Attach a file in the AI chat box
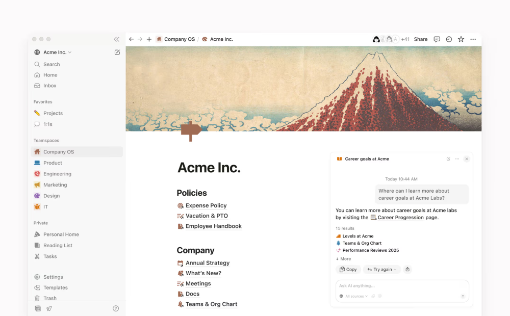 coord(373,296)
